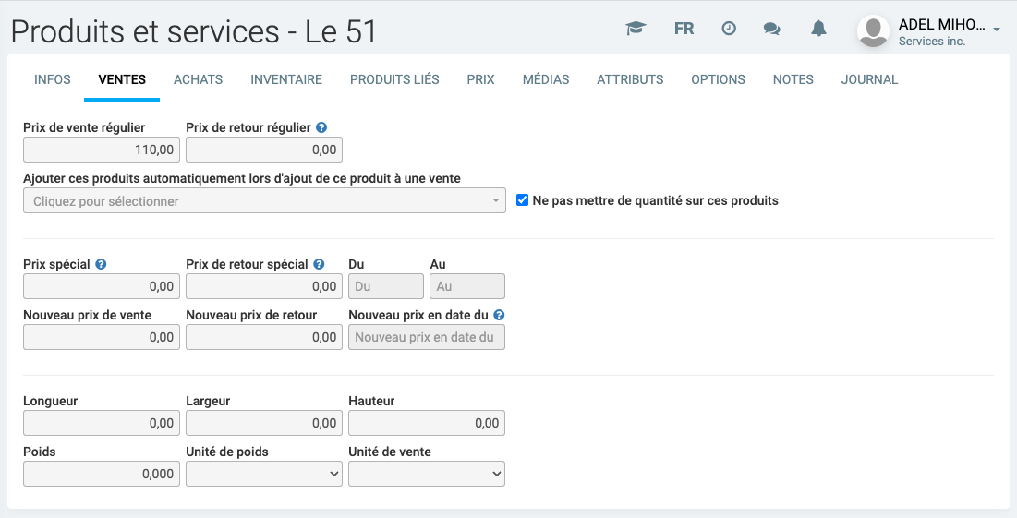This screenshot has height=518, width=1017.
Task: Expand the Unité de vente dropdown
Action: 427,474
